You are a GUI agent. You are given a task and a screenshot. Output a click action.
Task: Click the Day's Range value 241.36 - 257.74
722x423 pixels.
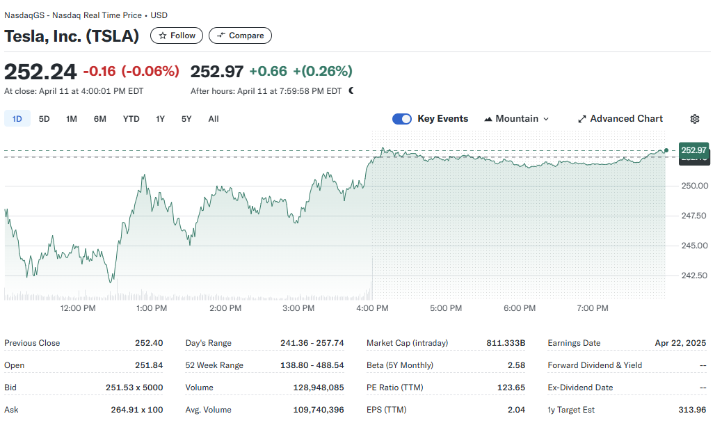(312, 343)
